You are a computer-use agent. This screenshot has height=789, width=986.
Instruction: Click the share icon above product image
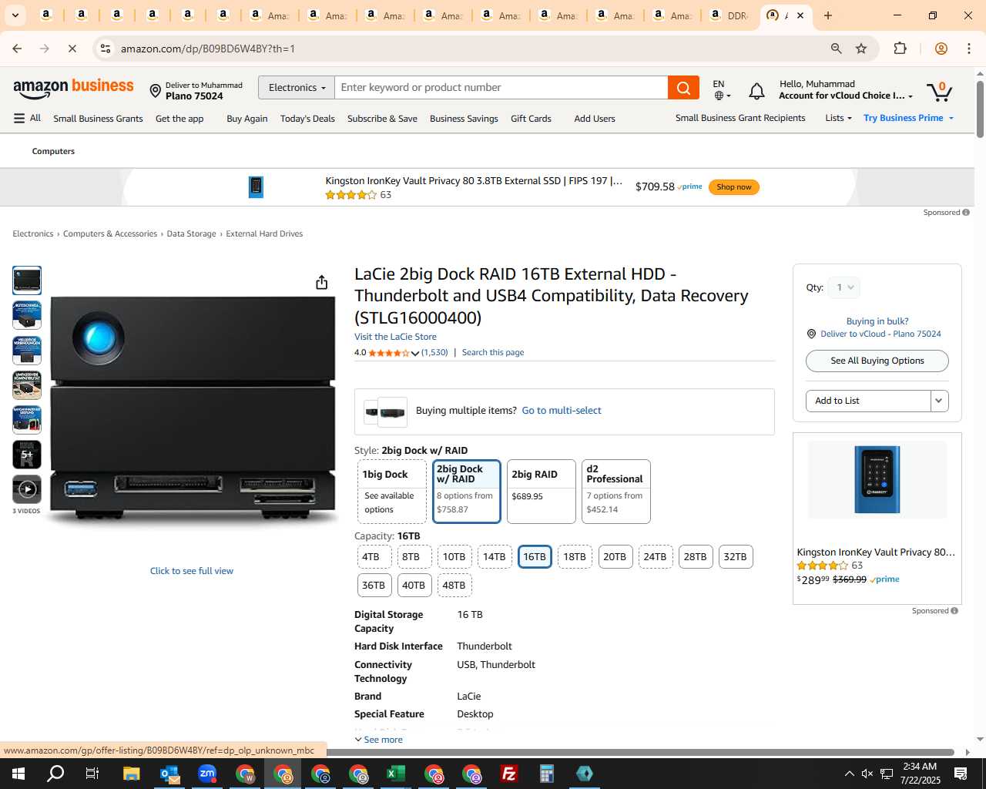(x=322, y=282)
